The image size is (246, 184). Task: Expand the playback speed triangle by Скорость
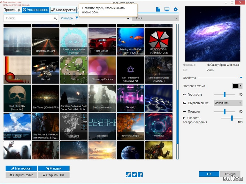point(184,118)
